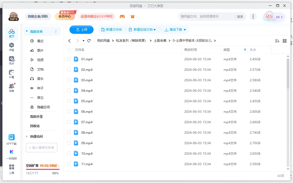Click the gift promotion icon in top bar

tap(133, 16)
